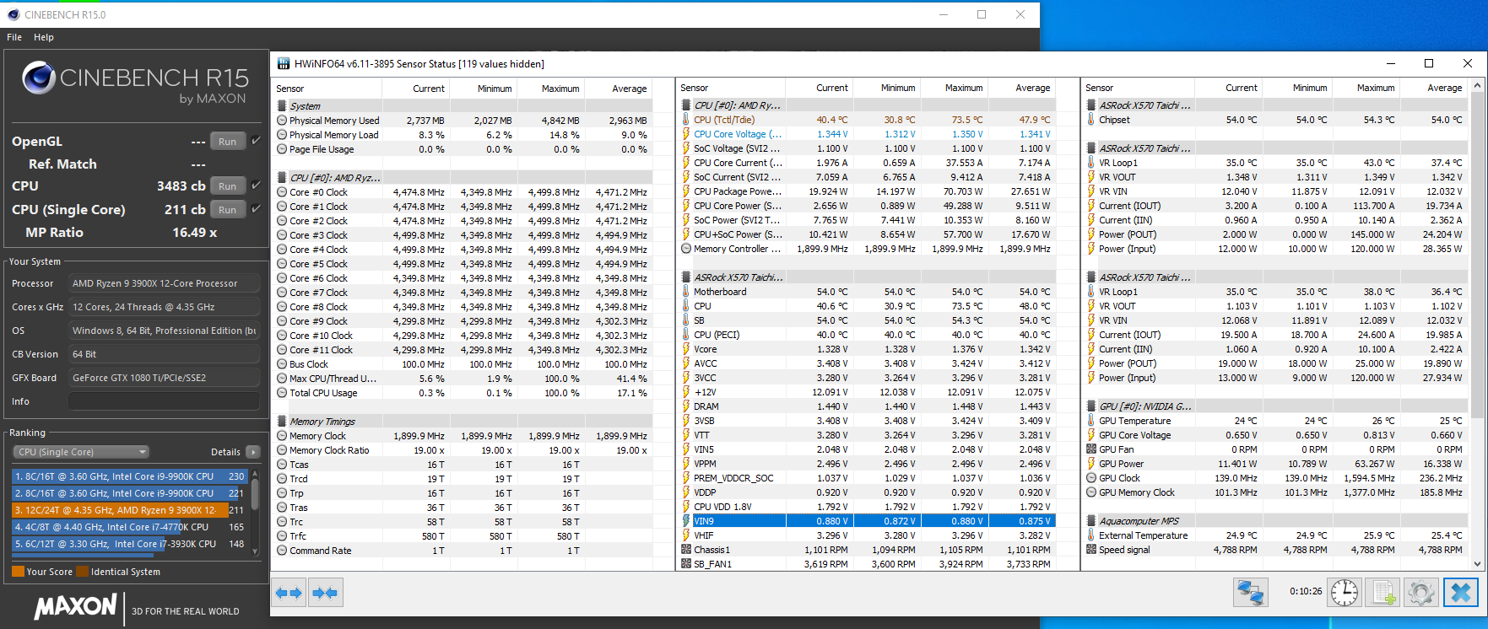Select the Intel Core i7-3930K ranking entry

[129, 544]
